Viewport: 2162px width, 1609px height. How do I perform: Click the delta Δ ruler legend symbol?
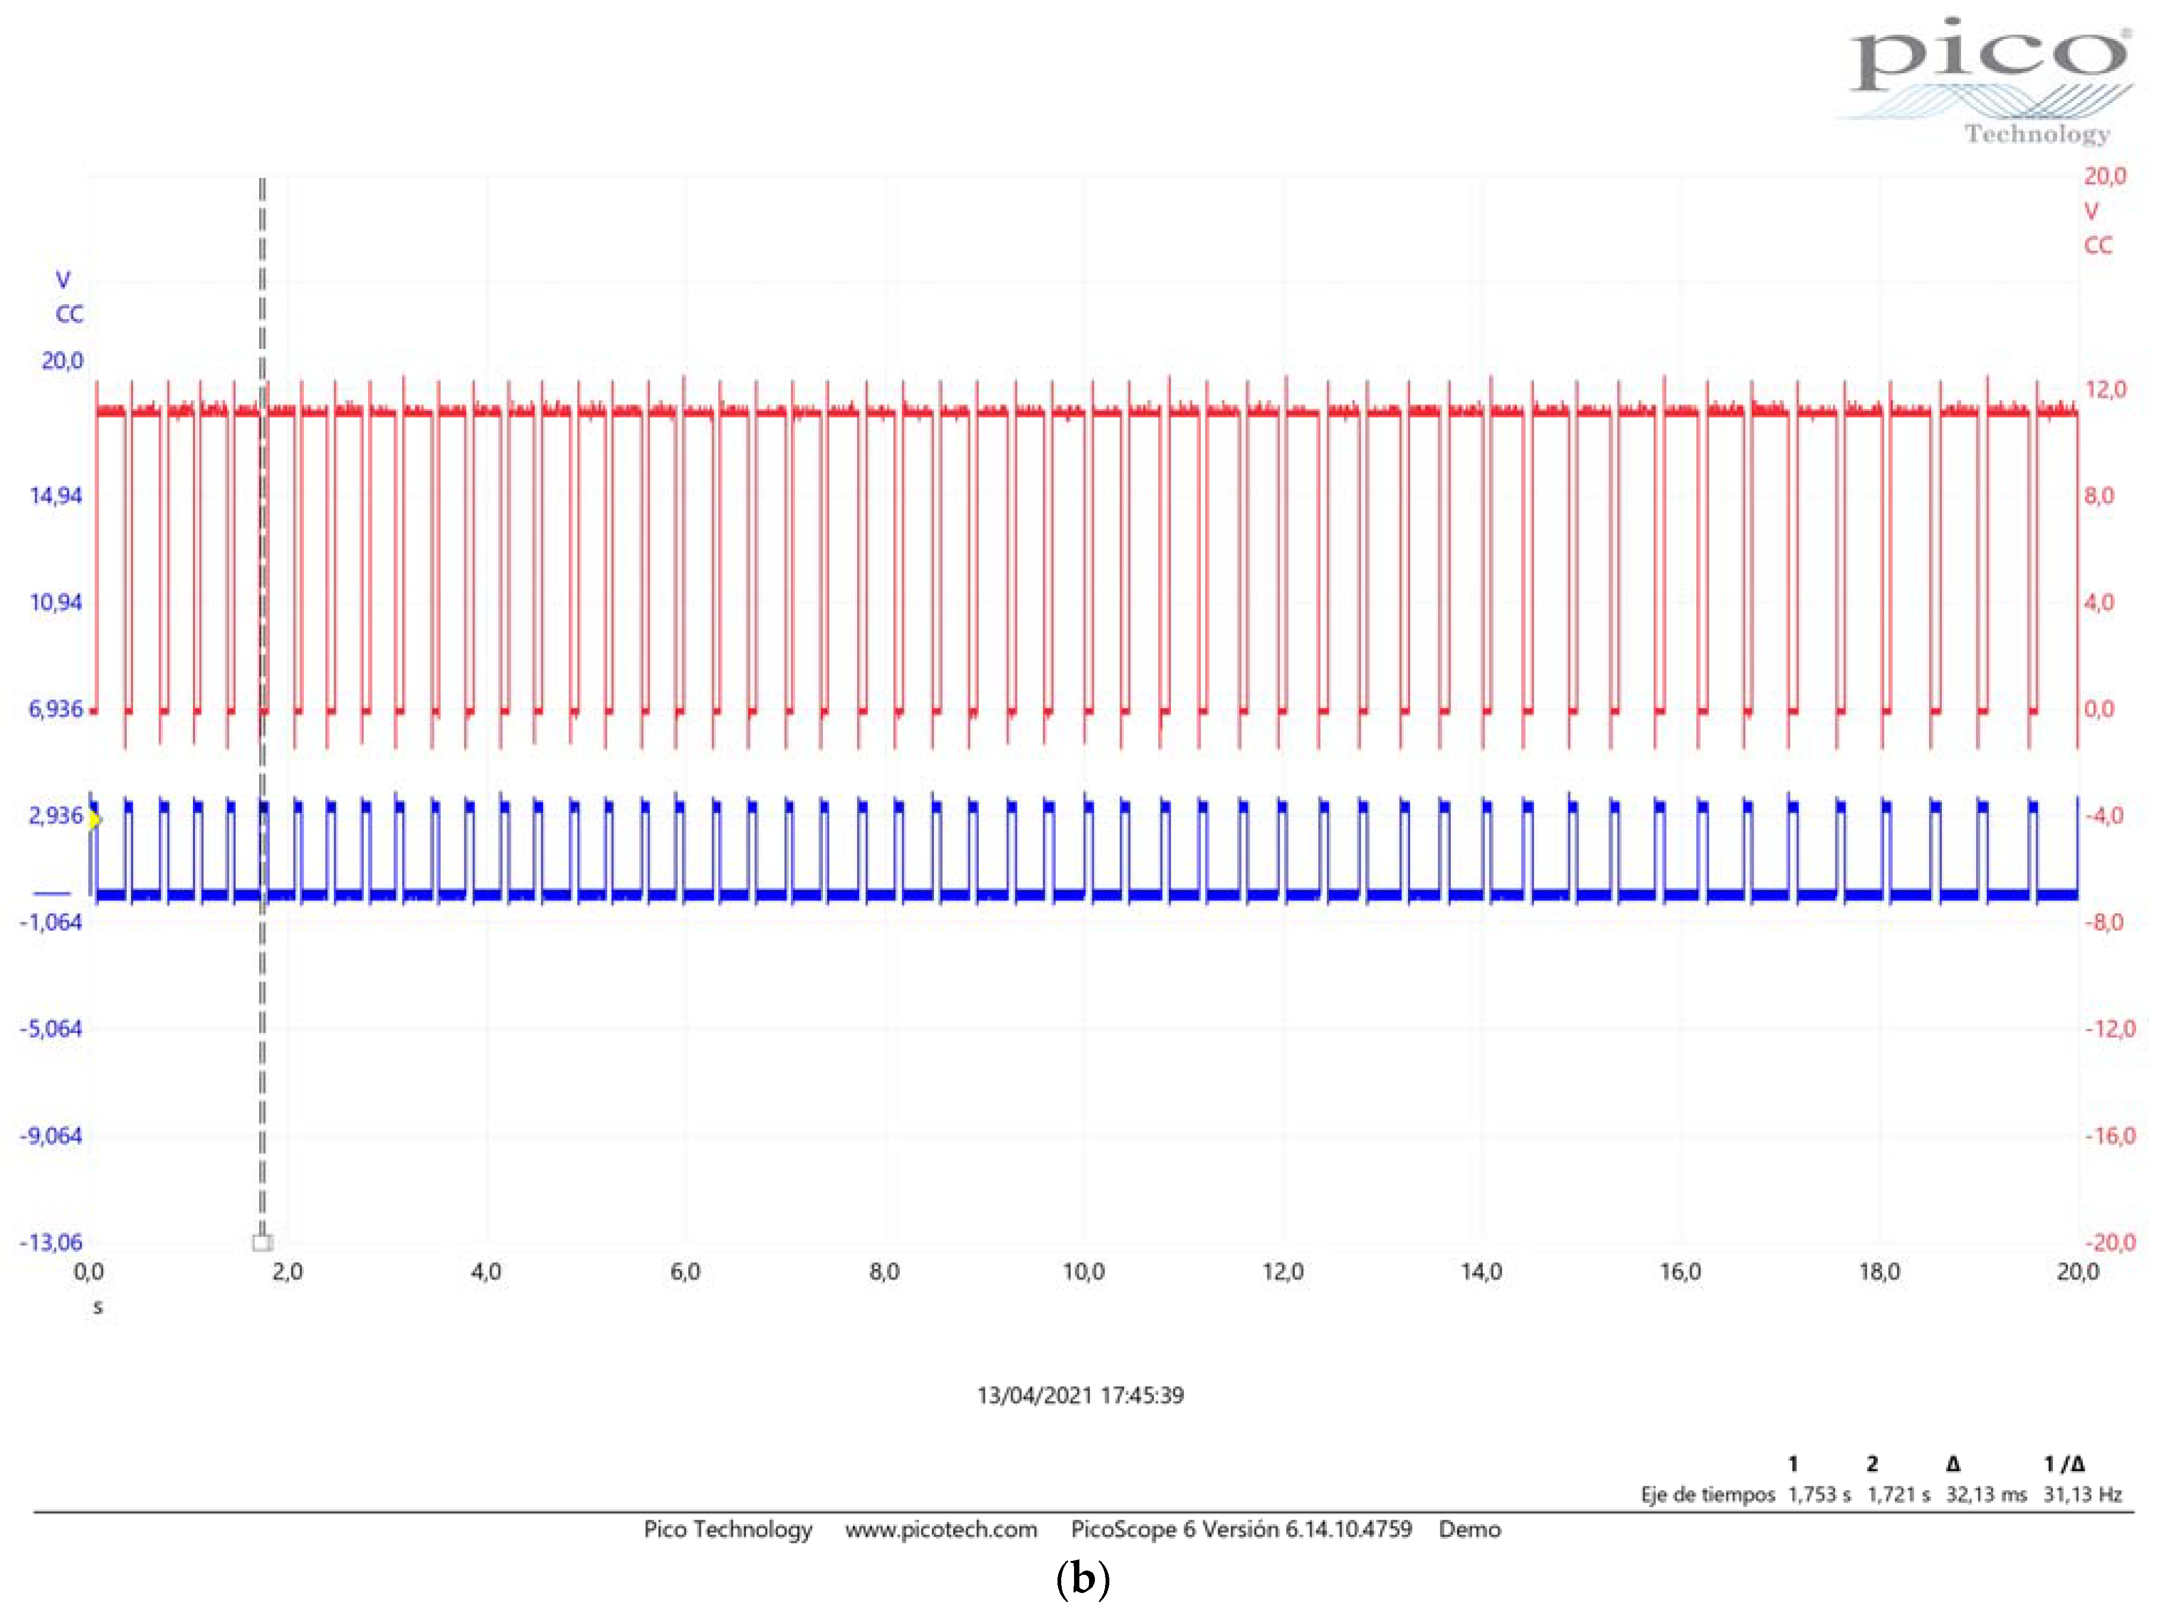click(x=1953, y=1464)
